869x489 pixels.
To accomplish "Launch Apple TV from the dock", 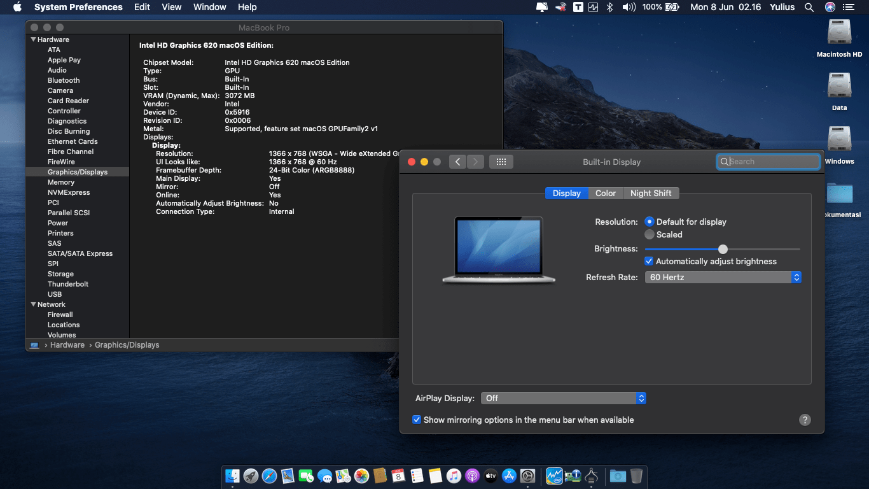I will click(x=490, y=476).
